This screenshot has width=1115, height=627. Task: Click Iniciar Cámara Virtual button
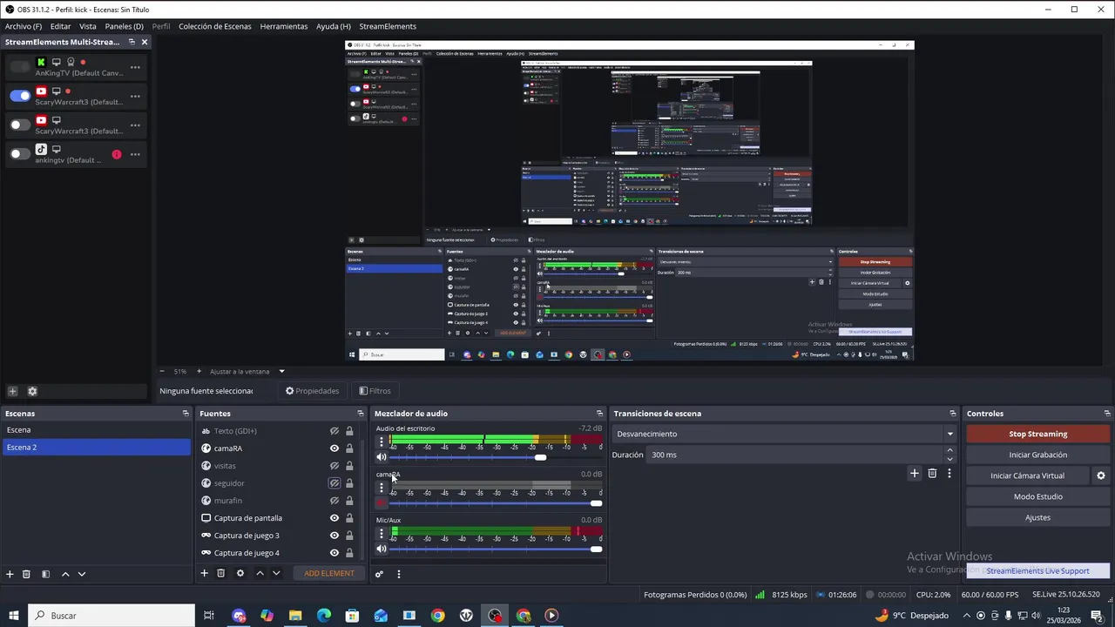[1027, 475]
